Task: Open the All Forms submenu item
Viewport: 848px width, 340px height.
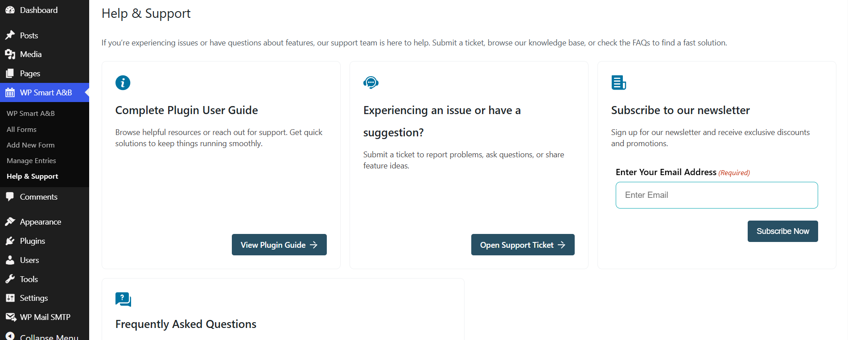Action: tap(21, 129)
